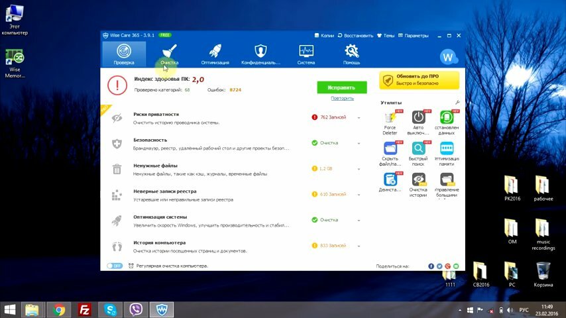Open Восстановление данных utility

(x=447, y=123)
